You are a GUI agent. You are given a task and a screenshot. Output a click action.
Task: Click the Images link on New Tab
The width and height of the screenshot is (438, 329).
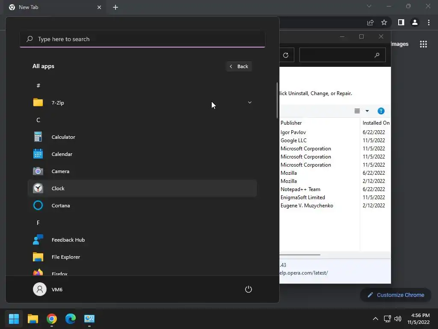(400, 44)
